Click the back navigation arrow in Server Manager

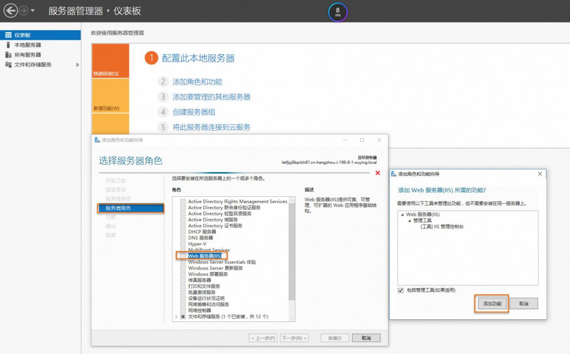(x=10, y=11)
